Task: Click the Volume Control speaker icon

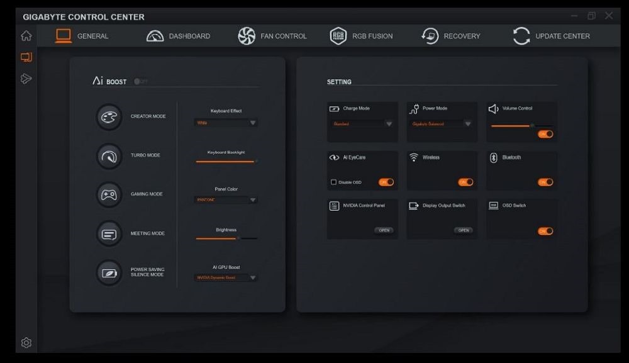Action: tap(493, 109)
